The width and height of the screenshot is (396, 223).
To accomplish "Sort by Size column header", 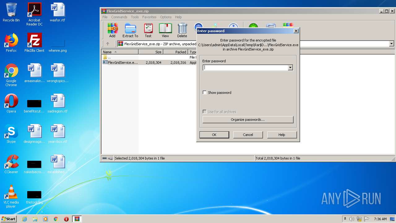I will 151,52.
